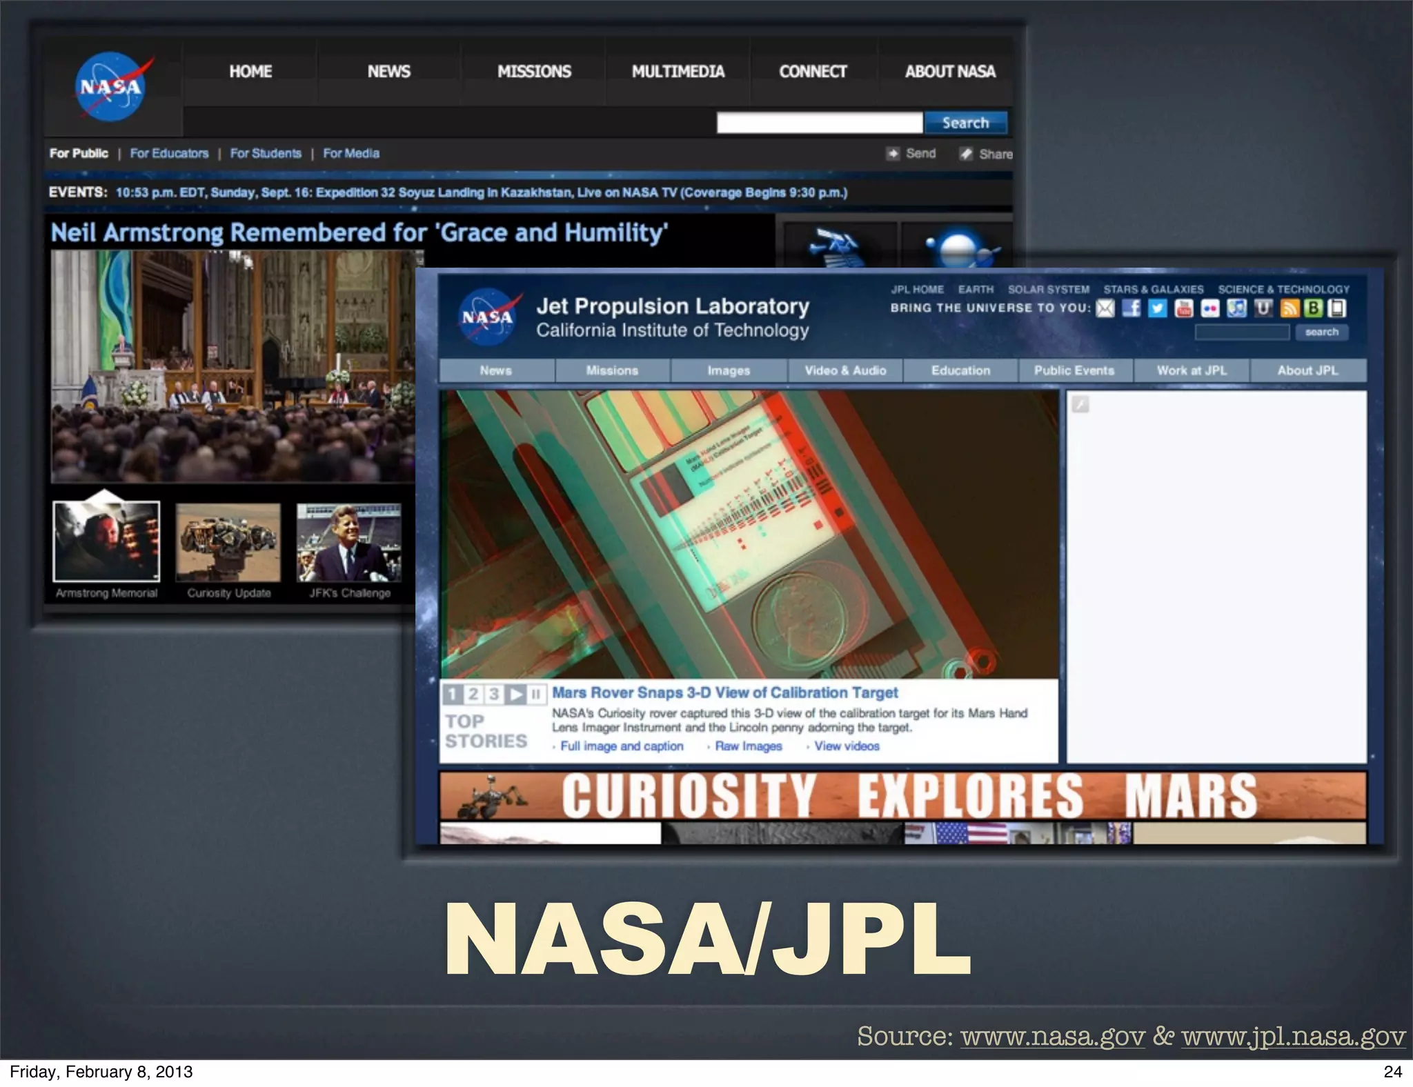Click the EARTH top link on JPL
1413x1087 pixels.
coord(976,290)
